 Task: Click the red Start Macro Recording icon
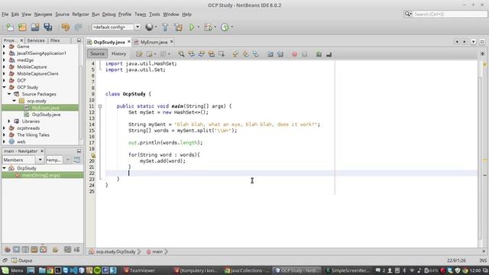(294, 54)
